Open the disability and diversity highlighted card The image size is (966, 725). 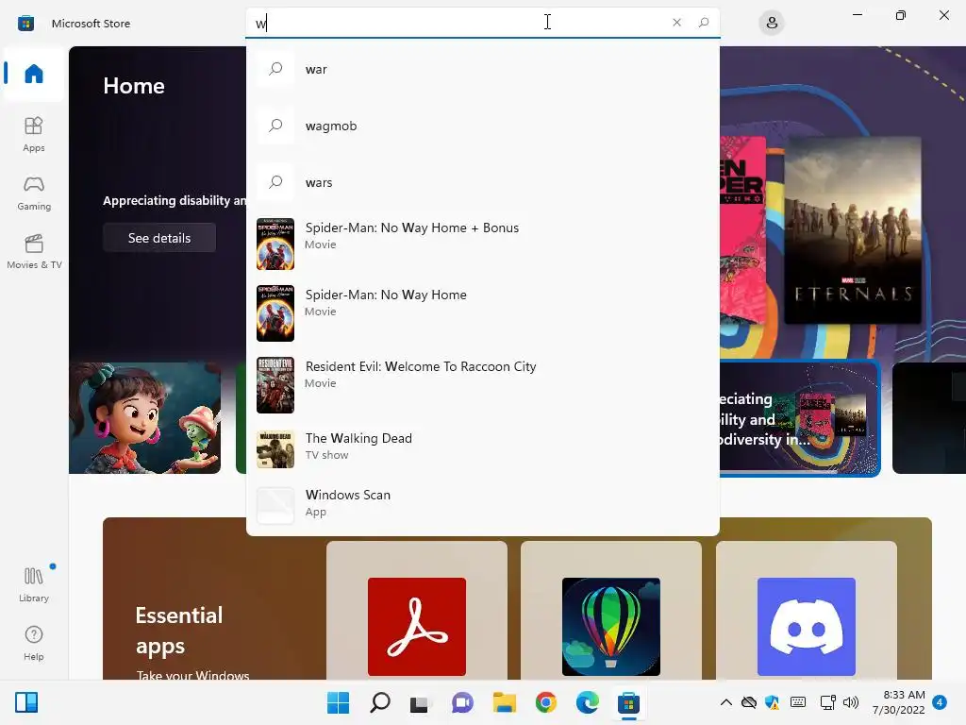coord(800,419)
